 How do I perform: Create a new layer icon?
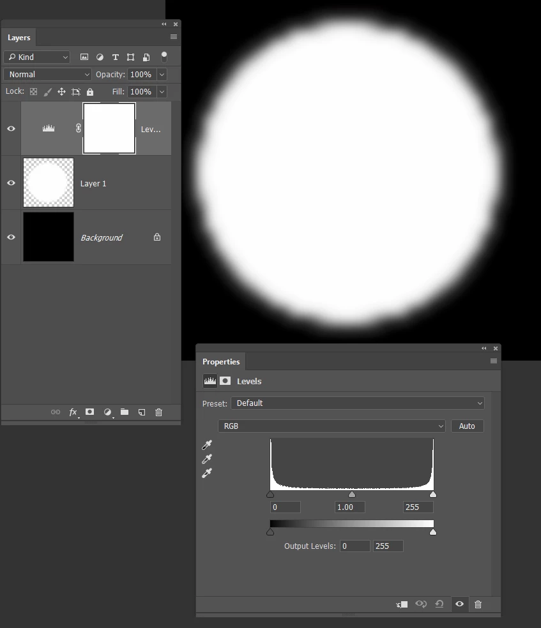point(142,412)
